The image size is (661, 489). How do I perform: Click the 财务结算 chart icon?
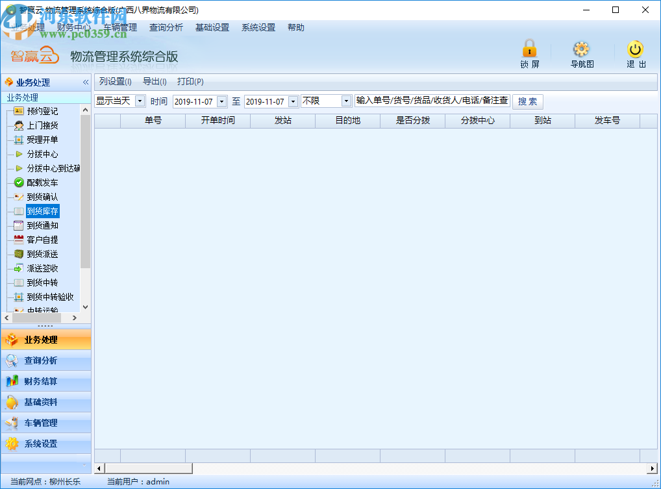tap(12, 381)
